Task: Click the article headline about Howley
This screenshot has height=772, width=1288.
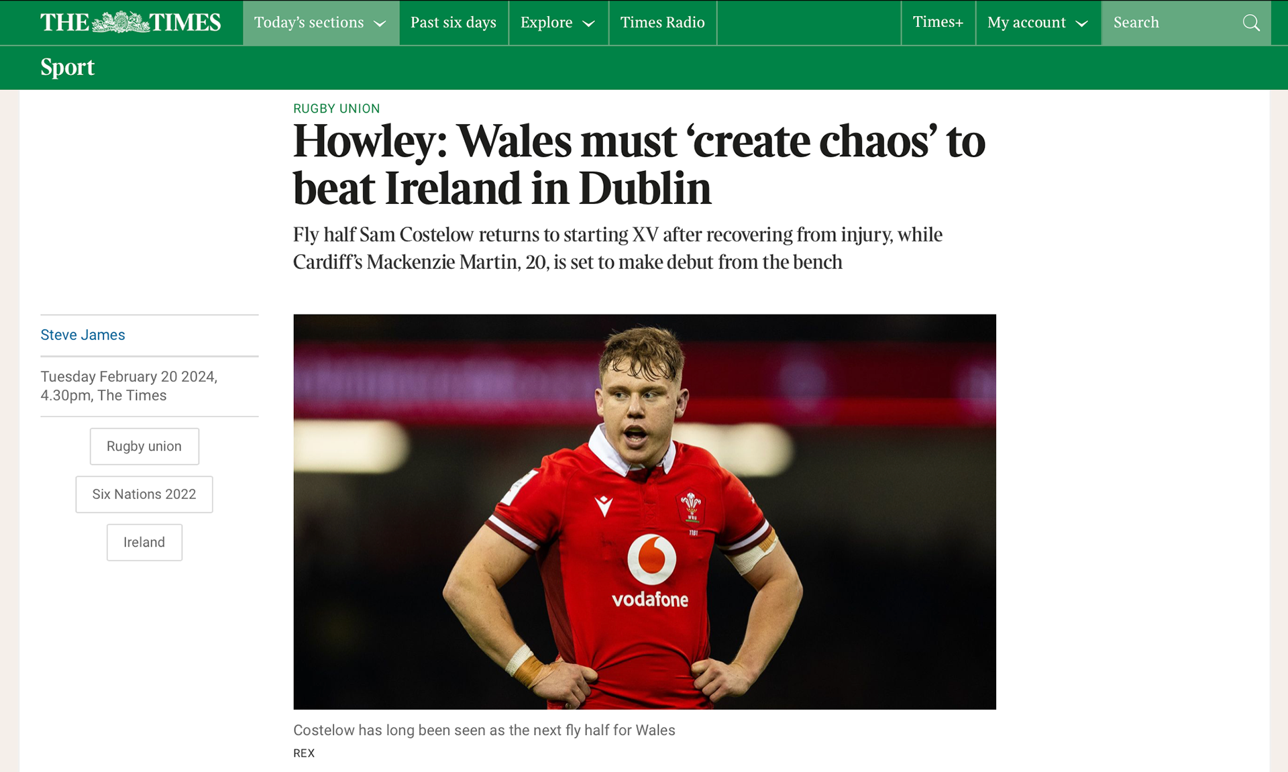Action: tap(639, 164)
